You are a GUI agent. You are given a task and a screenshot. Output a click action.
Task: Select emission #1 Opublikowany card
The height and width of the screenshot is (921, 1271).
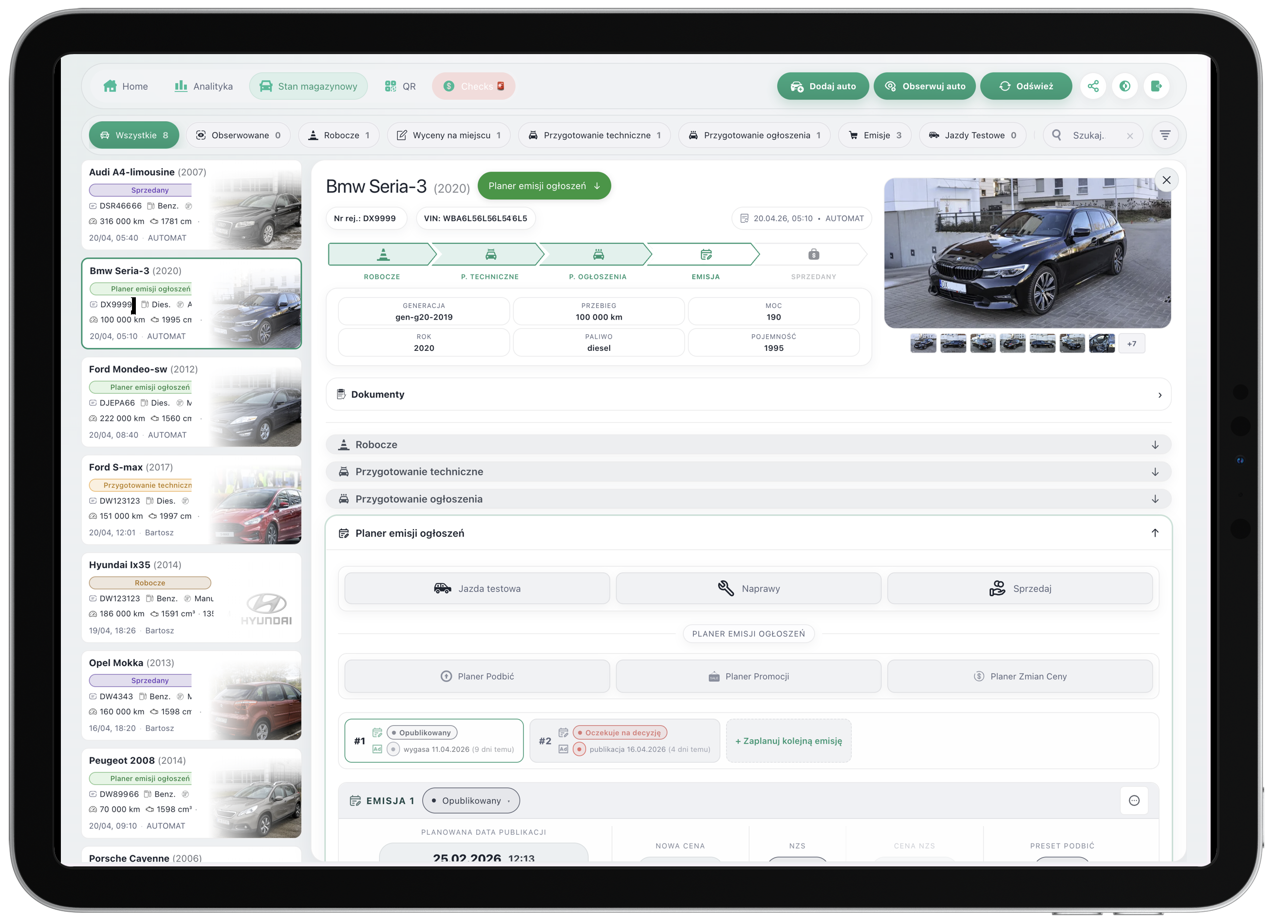[x=434, y=740]
